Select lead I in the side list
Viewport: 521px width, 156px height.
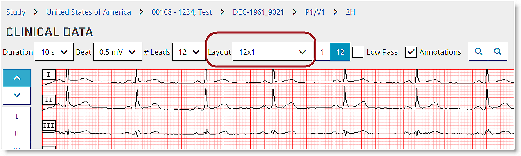click(x=17, y=116)
